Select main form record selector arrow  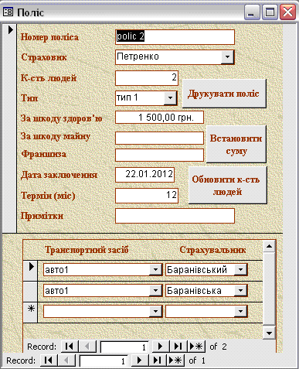tap(9, 128)
